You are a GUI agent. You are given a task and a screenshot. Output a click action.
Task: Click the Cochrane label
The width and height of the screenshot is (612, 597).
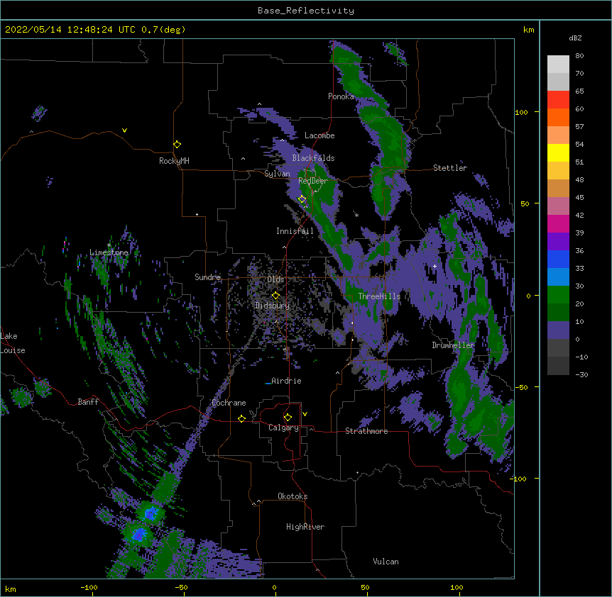click(229, 403)
